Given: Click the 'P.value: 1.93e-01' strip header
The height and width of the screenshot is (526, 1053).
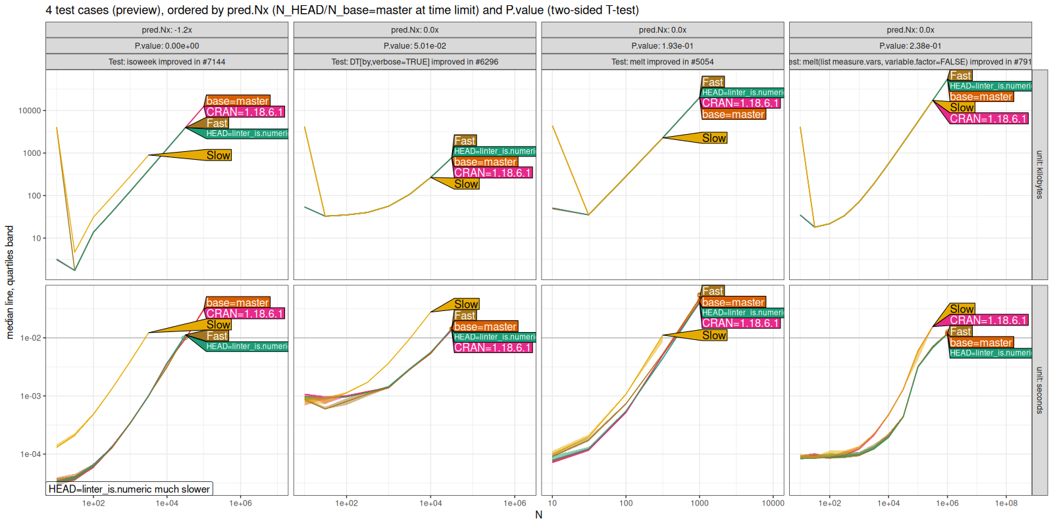Looking at the screenshot, I should 663,46.
